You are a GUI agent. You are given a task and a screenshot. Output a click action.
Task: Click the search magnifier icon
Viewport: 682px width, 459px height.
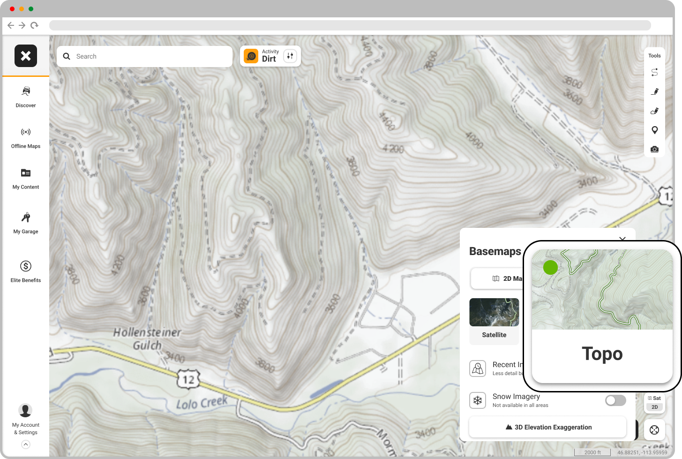point(67,56)
